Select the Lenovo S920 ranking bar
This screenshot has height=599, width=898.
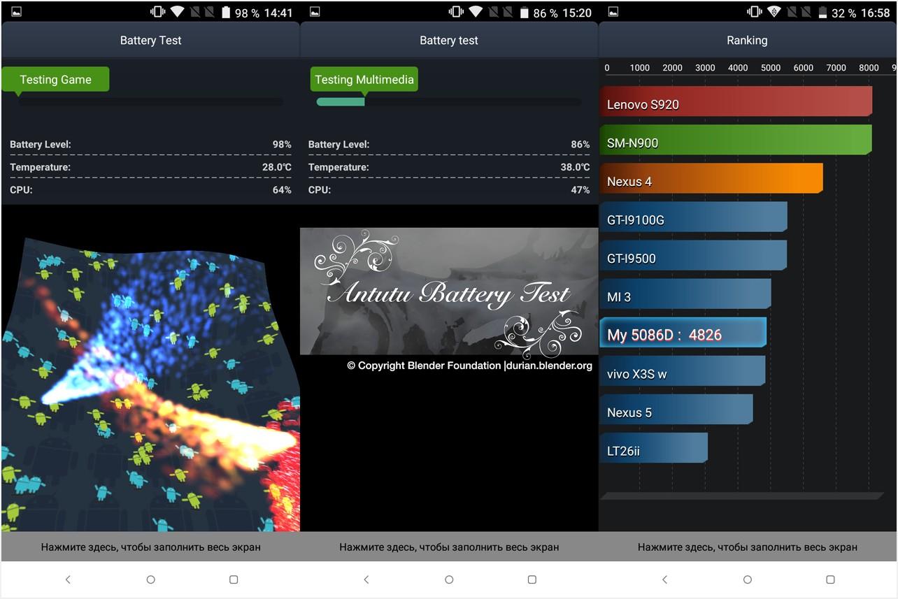[x=735, y=102]
